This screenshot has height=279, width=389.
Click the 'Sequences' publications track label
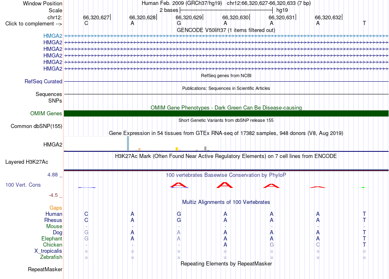49,94
